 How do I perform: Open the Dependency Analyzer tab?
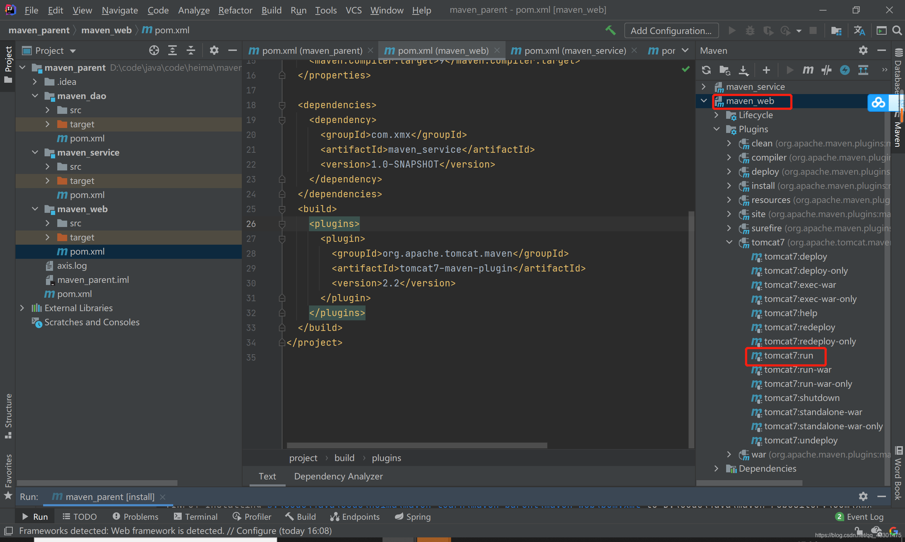click(338, 476)
